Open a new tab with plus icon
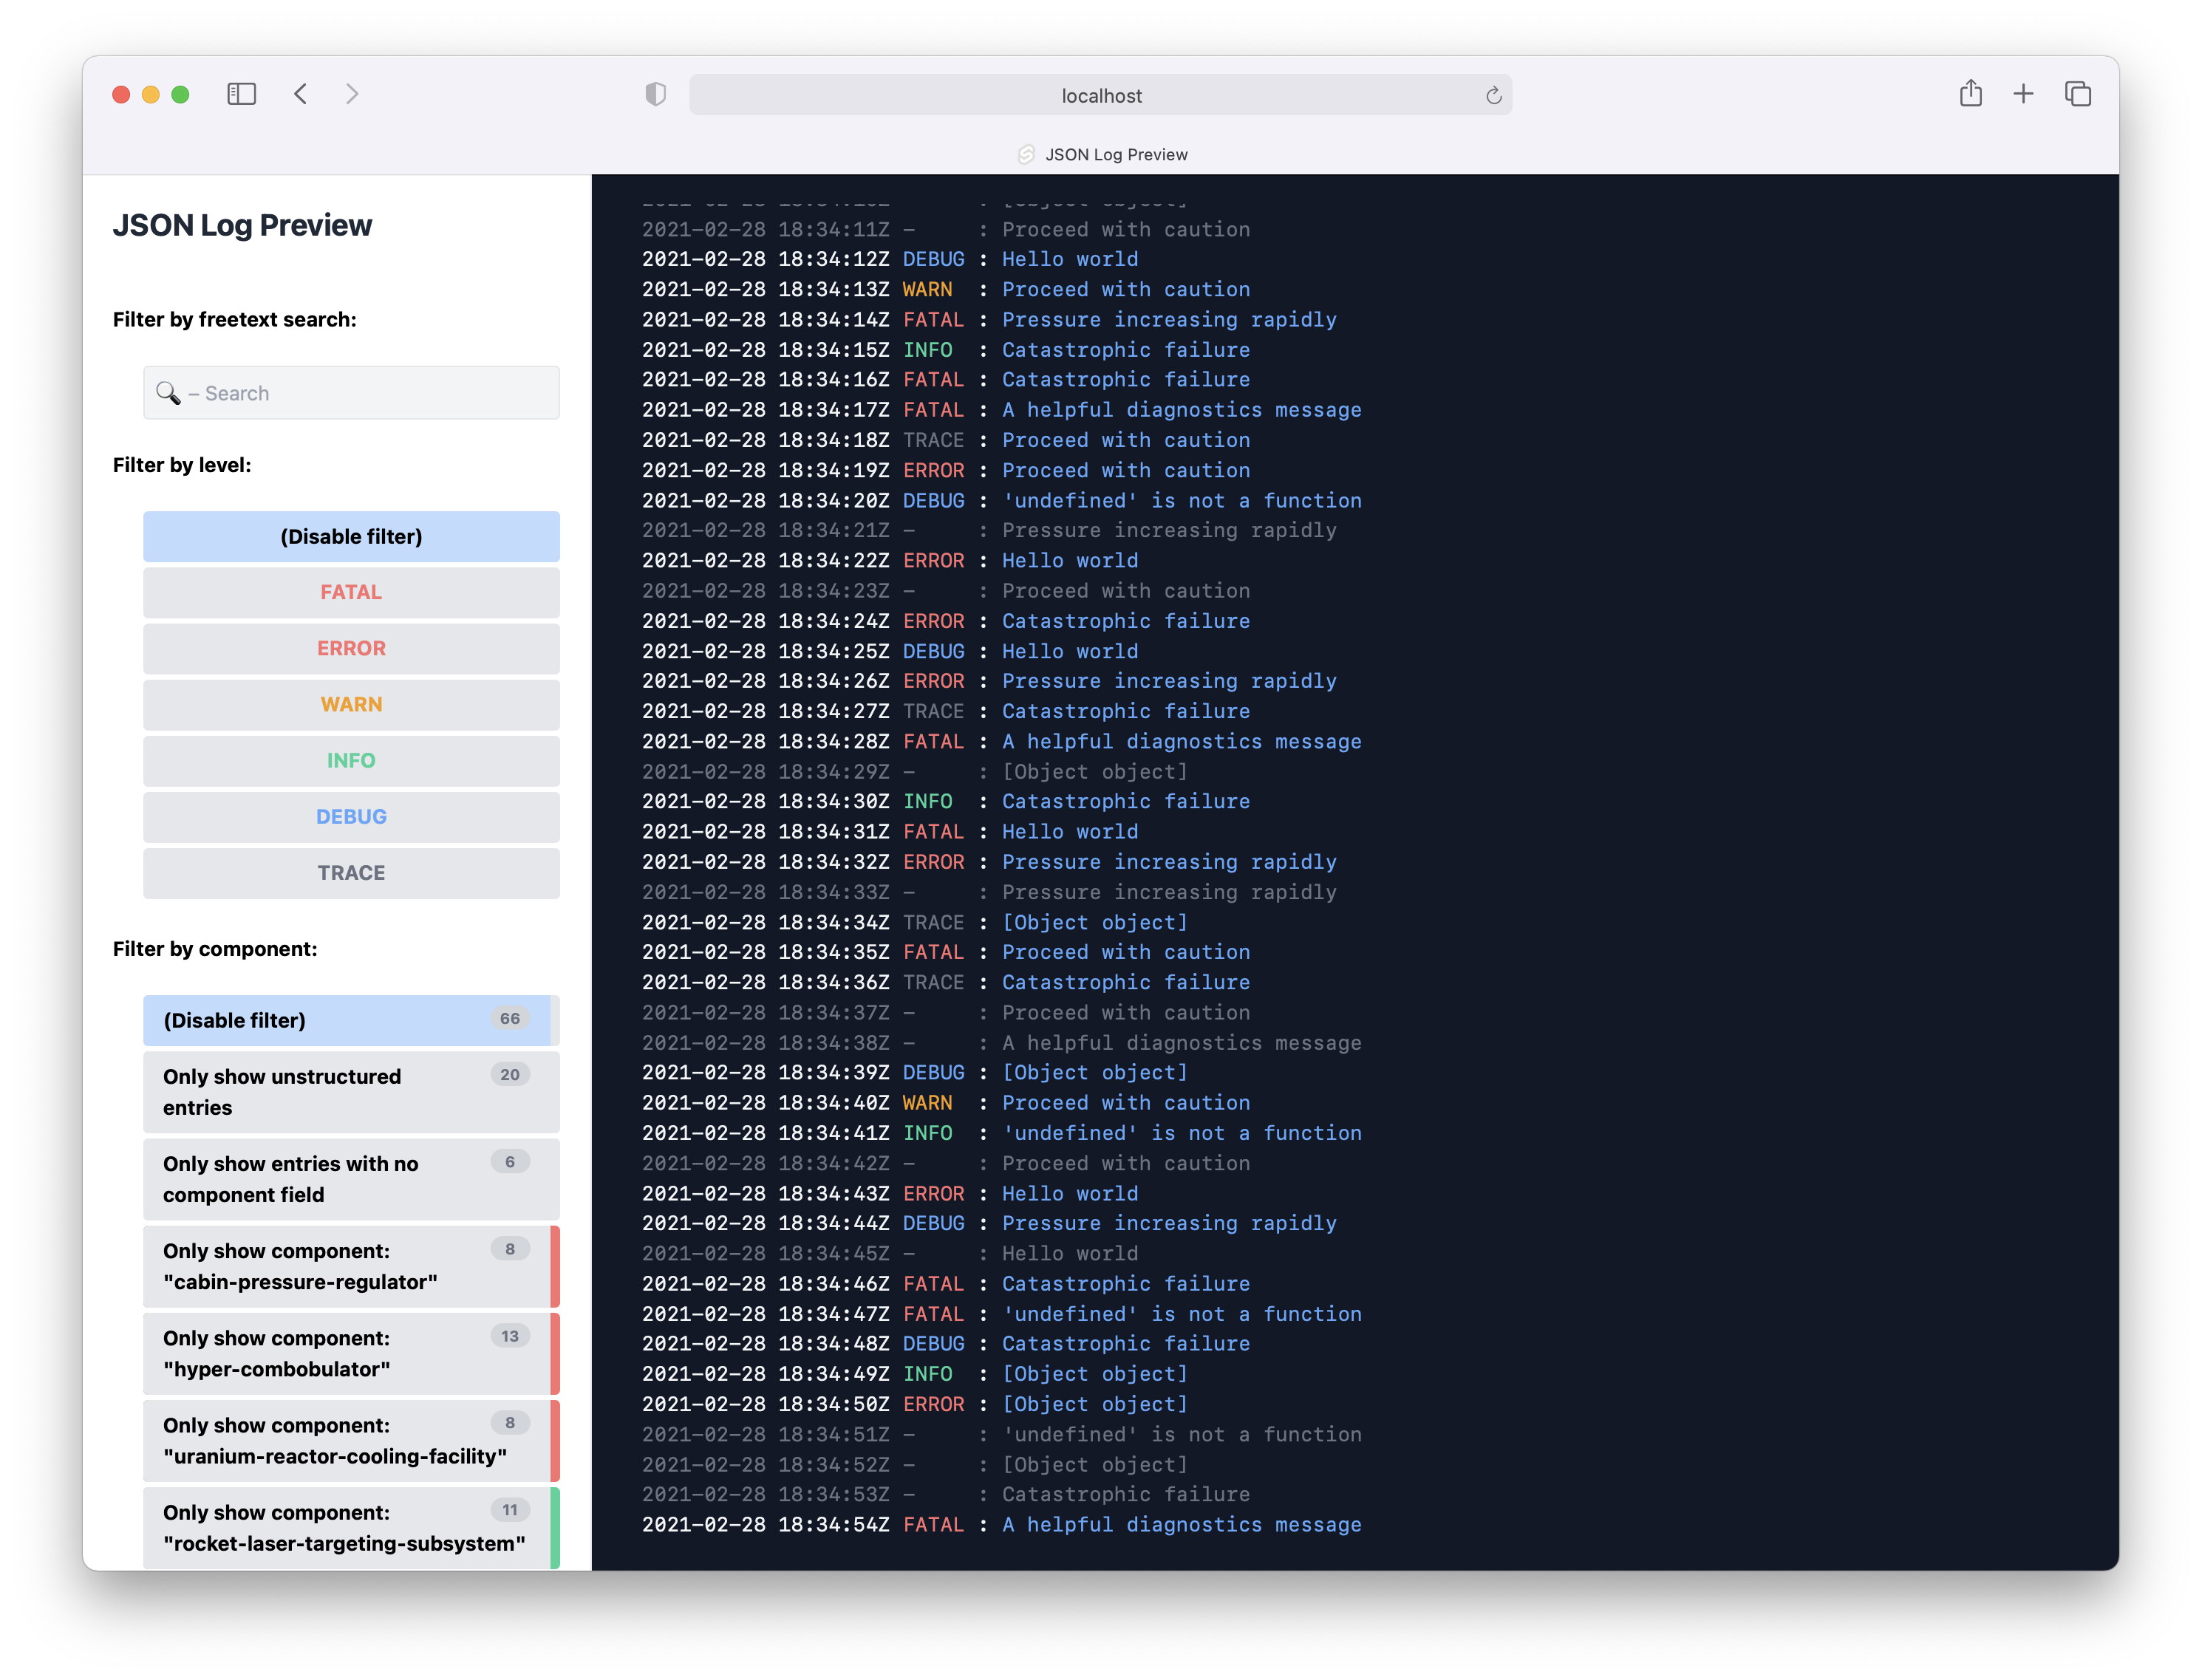 (2023, 94)
